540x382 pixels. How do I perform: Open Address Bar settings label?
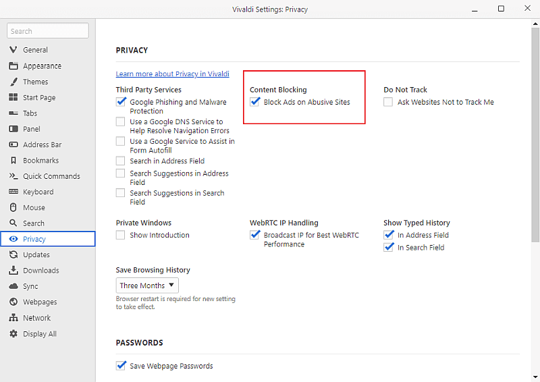click(42, 144)
